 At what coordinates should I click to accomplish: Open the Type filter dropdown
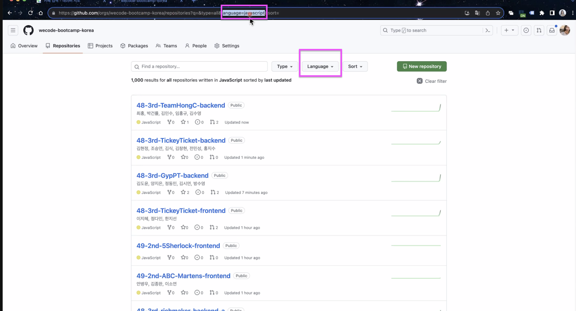click(x=285, y=66)
